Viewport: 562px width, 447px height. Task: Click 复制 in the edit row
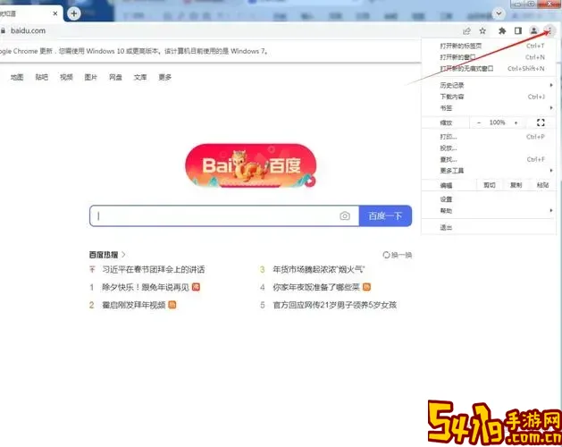516,185
